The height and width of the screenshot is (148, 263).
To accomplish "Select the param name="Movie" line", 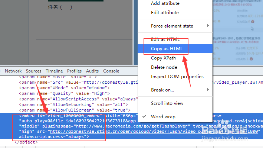I will pos(58,77).
